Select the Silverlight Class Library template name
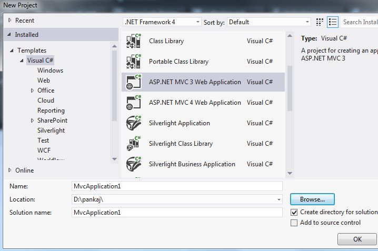The width and height of the screenshot is (378, 251). pos(181,144)
